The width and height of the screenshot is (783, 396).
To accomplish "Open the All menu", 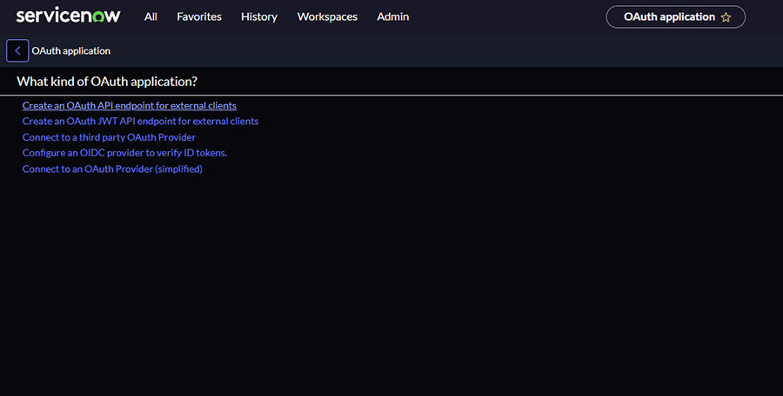I will [151, 16].
